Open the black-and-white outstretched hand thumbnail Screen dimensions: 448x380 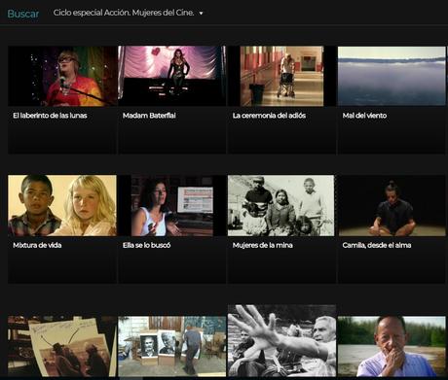click(281, 341)
